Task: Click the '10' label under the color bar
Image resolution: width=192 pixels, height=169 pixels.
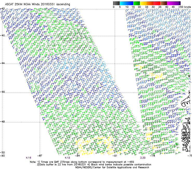Action: [x=127, y=7]
